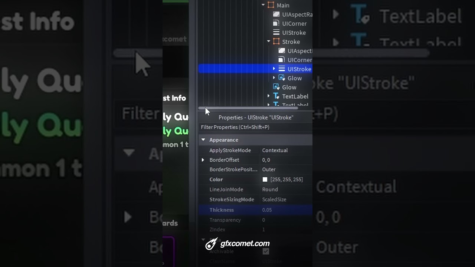Select the TextLabel icon in Explorer
Image resolution: width=475 pixels, height=267 pixels.
[276, 96]
